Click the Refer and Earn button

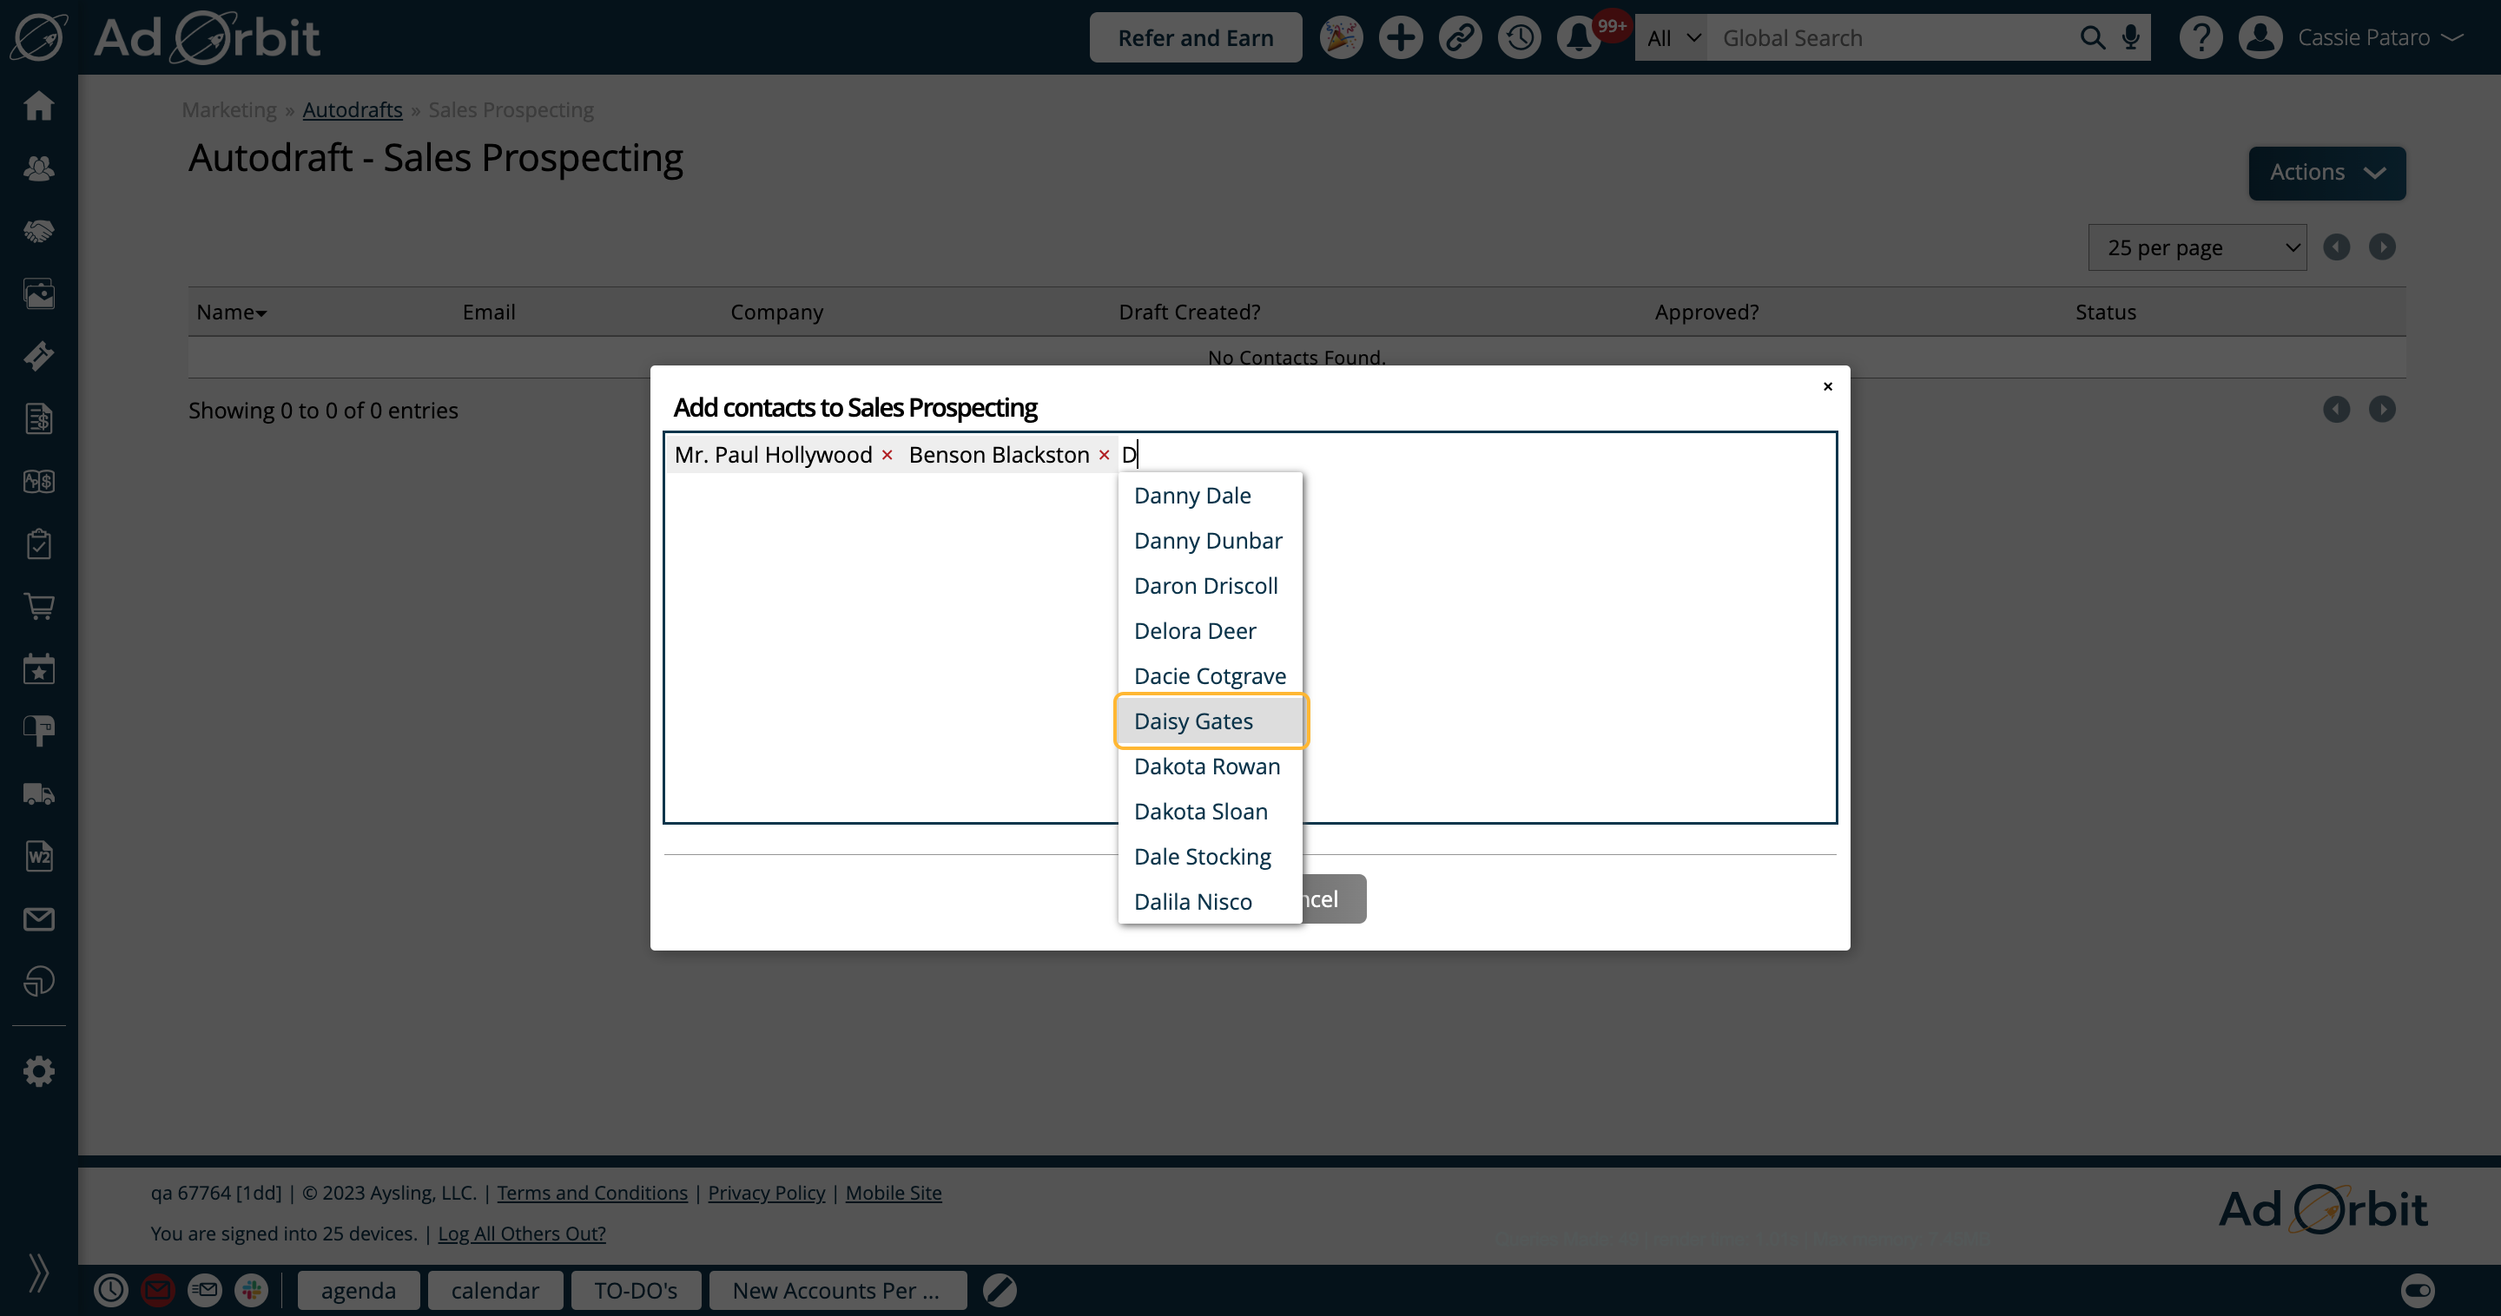pos(1195,38)
